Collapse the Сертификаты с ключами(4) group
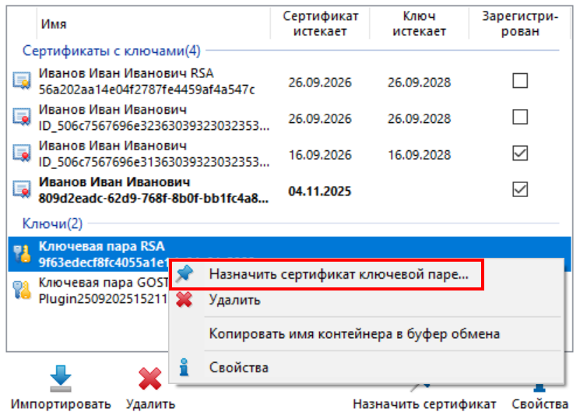This screenshot has width=580, height=419. (111, 51)
